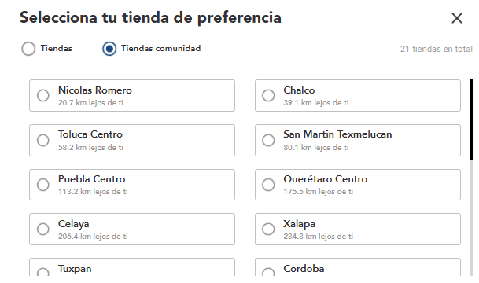Click the Nicolas Romero store name
The width and height of the screenshot is (479, 283).
point(95,90)
